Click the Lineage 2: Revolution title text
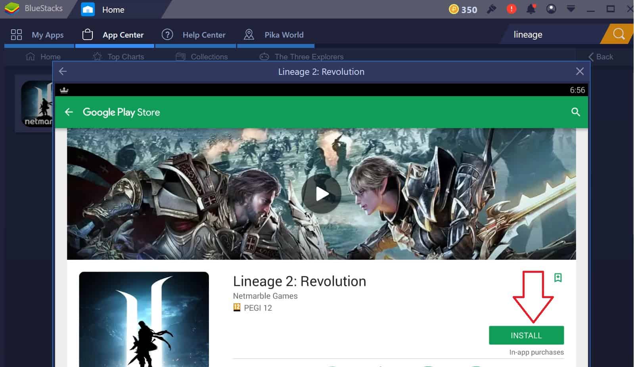 pyautogui.click(x=299, y=281)
